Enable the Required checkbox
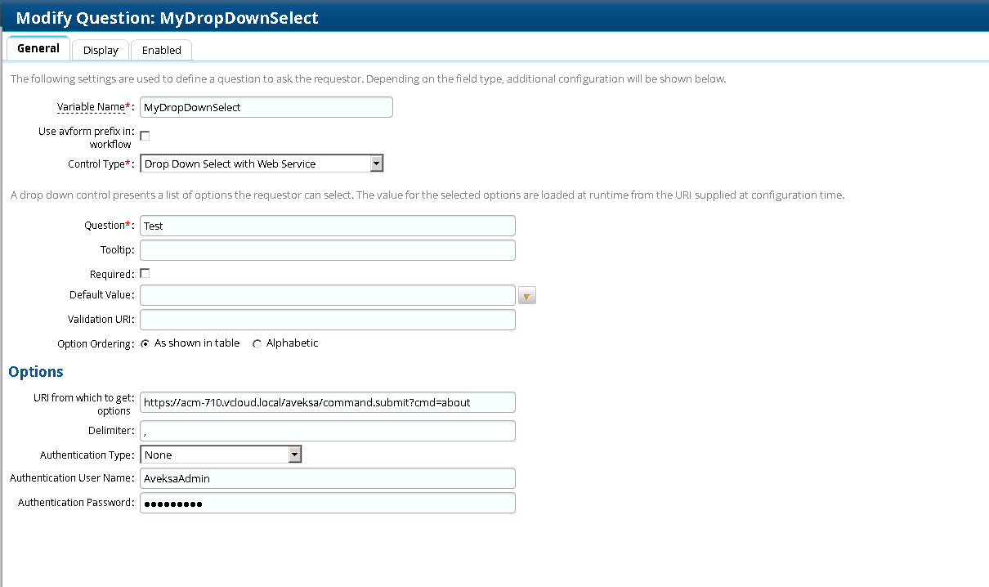This screenshot has height=587, width=989. click(x=145, y=274)
